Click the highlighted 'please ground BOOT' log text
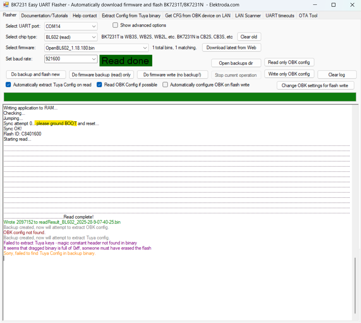This screenshot has height=323, width=361. click(x=57, y=123)
